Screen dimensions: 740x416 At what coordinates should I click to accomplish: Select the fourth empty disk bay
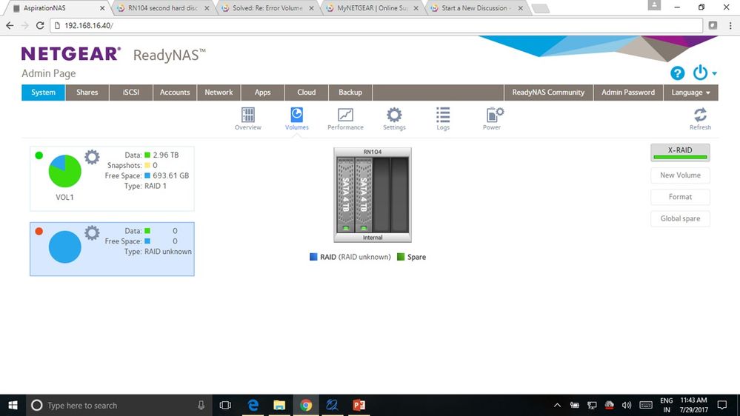(400, 195)
